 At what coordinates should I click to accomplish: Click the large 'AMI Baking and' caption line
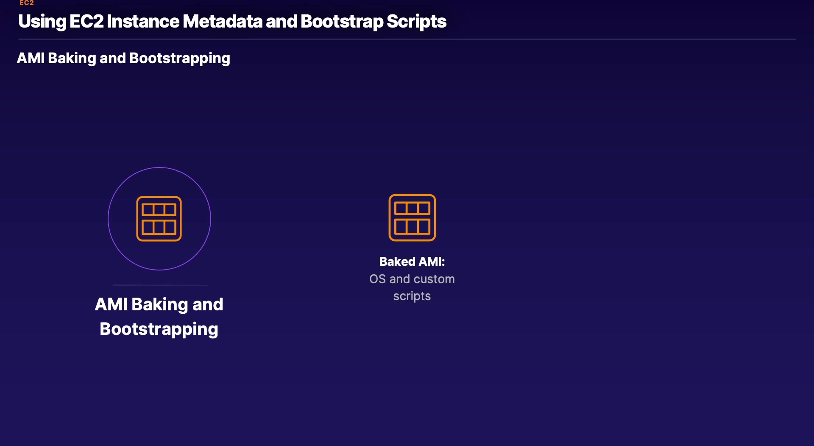pyautogui.click(x=159, y=304)
